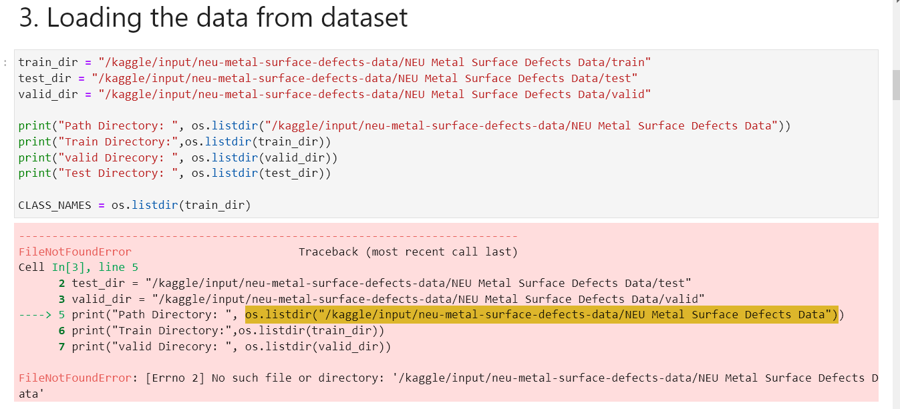Click the vertical scrollbar thumb
This screenshot has width=900, height=409.
896,84
